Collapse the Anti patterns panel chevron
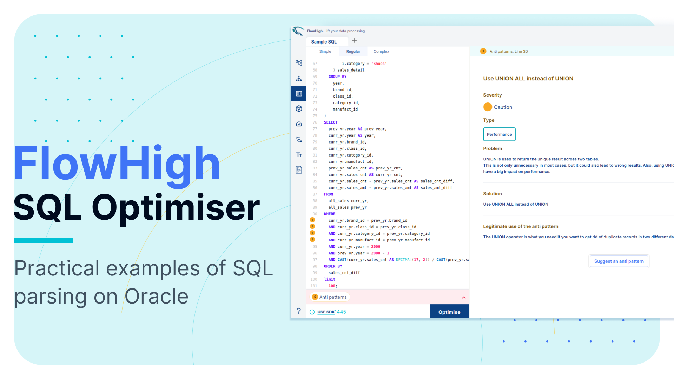Image resolution: width=674 pixels, height=379 pixels. tap(463, 298)
